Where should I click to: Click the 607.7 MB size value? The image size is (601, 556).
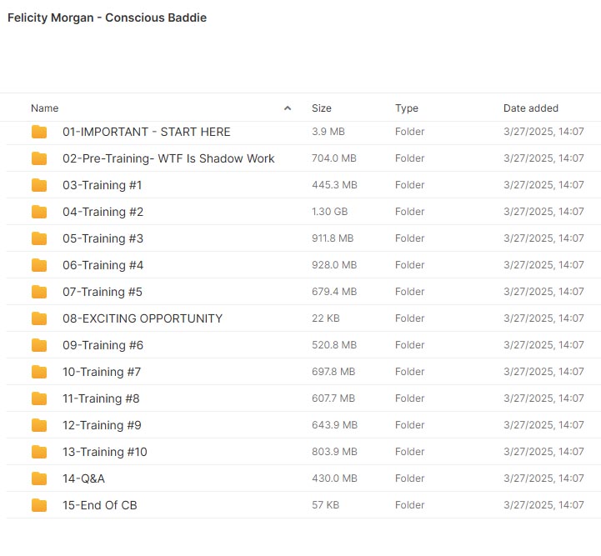(x=333, y=398)
